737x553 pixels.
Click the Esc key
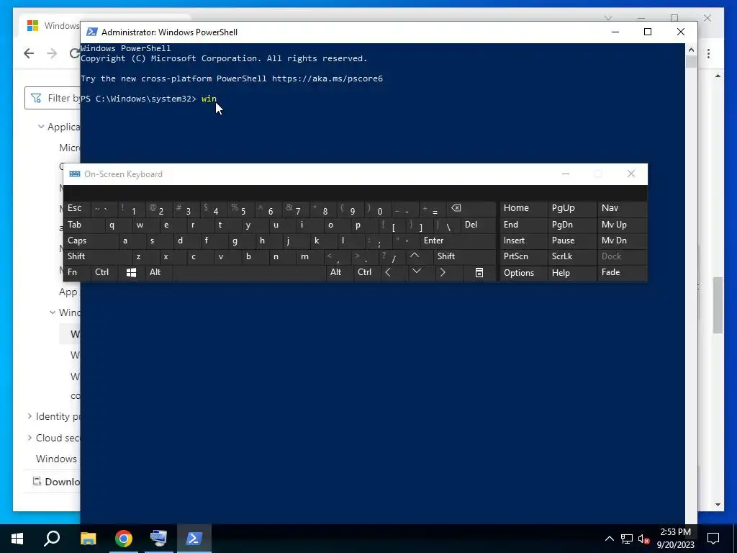[x=76, y=208]
